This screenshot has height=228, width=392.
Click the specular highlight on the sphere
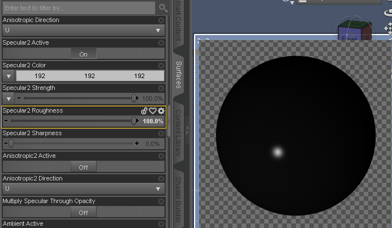(x=278, y=152)
